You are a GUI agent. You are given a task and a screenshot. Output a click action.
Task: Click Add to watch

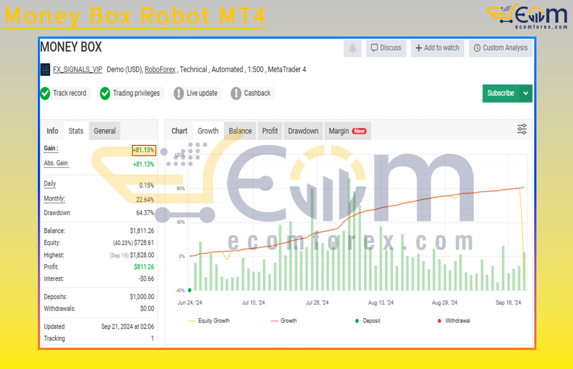438,48
